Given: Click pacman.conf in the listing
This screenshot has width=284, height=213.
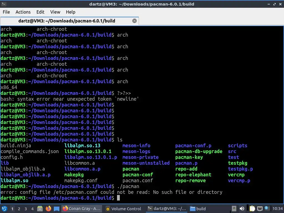Looking at the screenshot, I should click(x=138, y=181).
